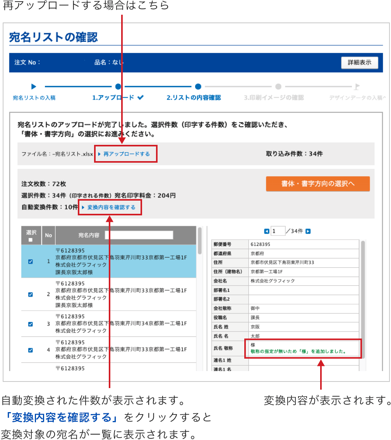Expand 変換内容を確認する conversion details

111,208
